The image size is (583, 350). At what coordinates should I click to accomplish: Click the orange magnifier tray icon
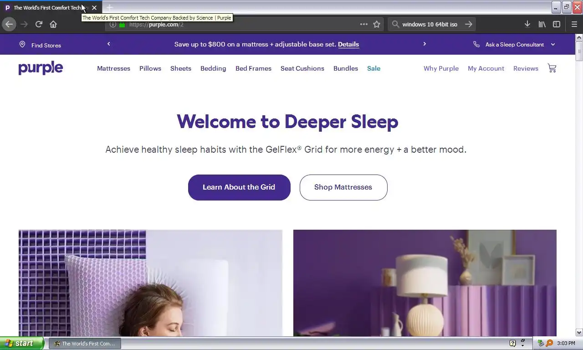click(x=549, y=343)
